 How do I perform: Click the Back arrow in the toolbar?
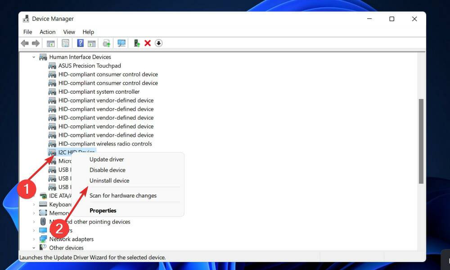pyautogui.click(x=25, y=43)
